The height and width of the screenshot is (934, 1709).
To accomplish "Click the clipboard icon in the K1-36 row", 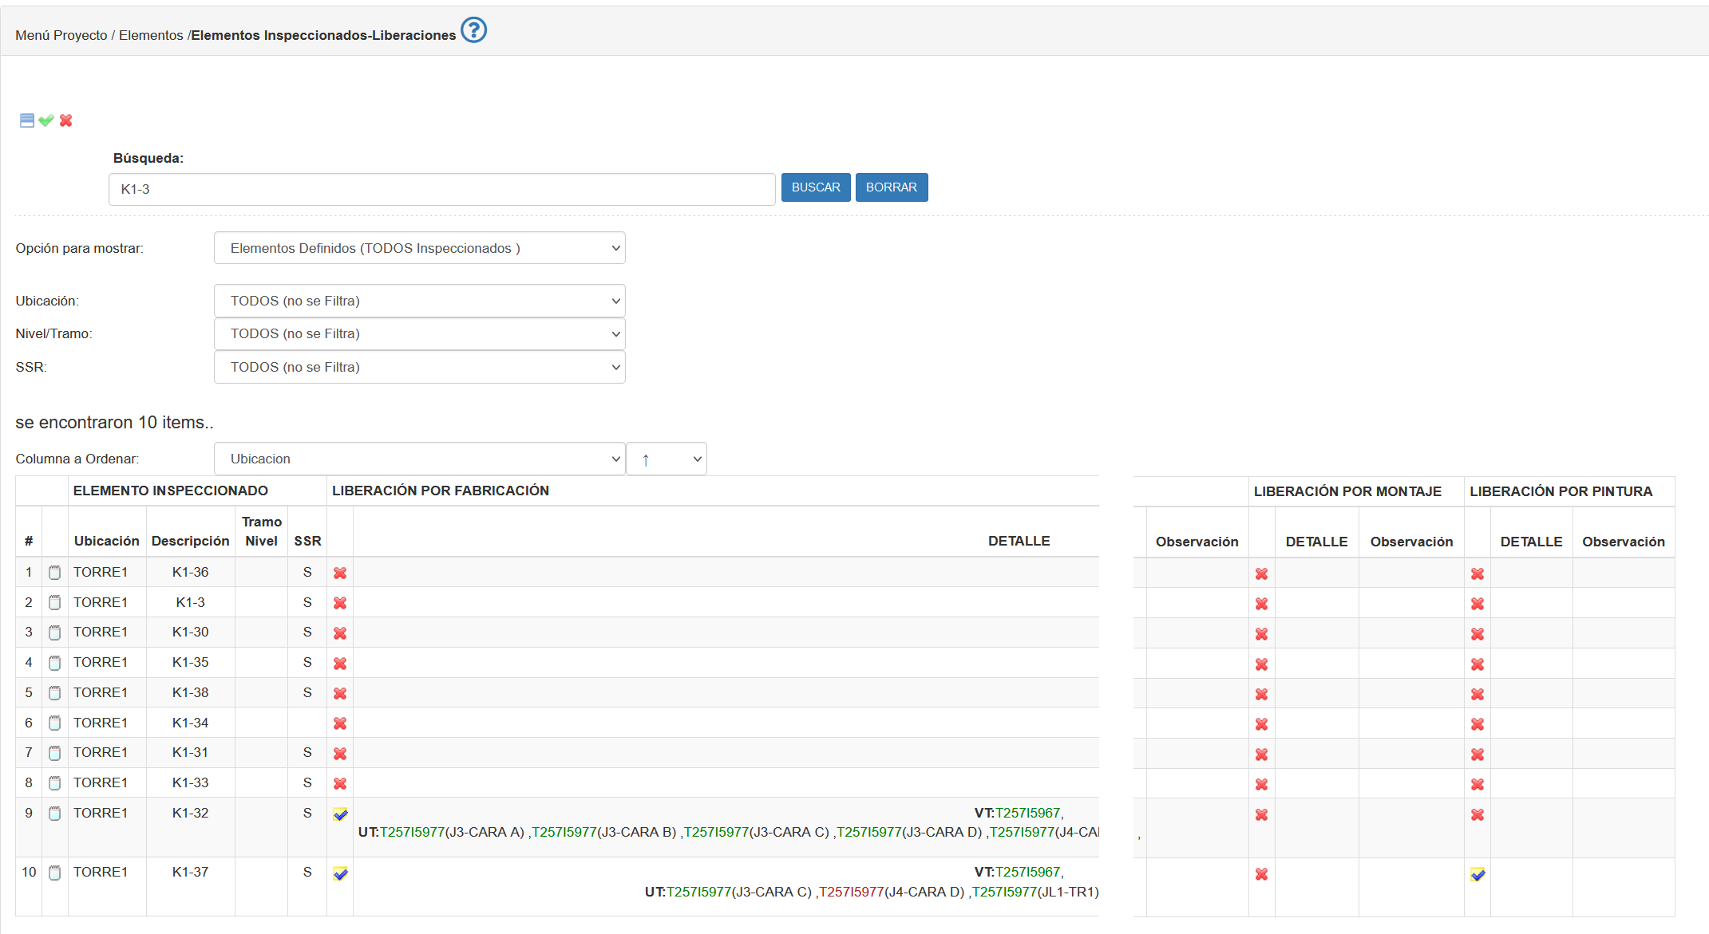I will click(54, 573).
